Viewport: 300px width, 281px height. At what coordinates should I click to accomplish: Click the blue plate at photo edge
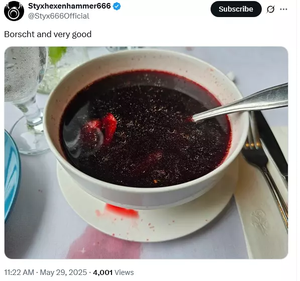click(12, 177)
